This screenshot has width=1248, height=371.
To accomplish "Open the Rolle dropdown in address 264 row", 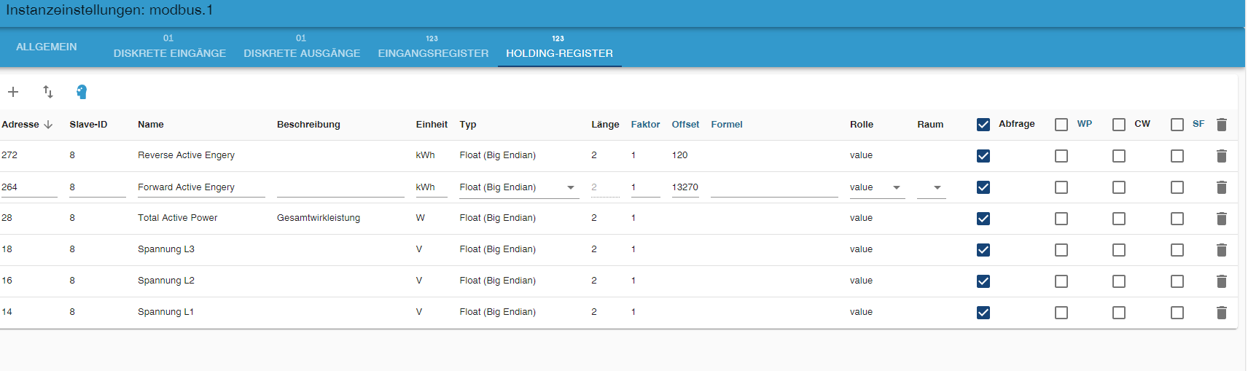I will click(x=897, y=187).
